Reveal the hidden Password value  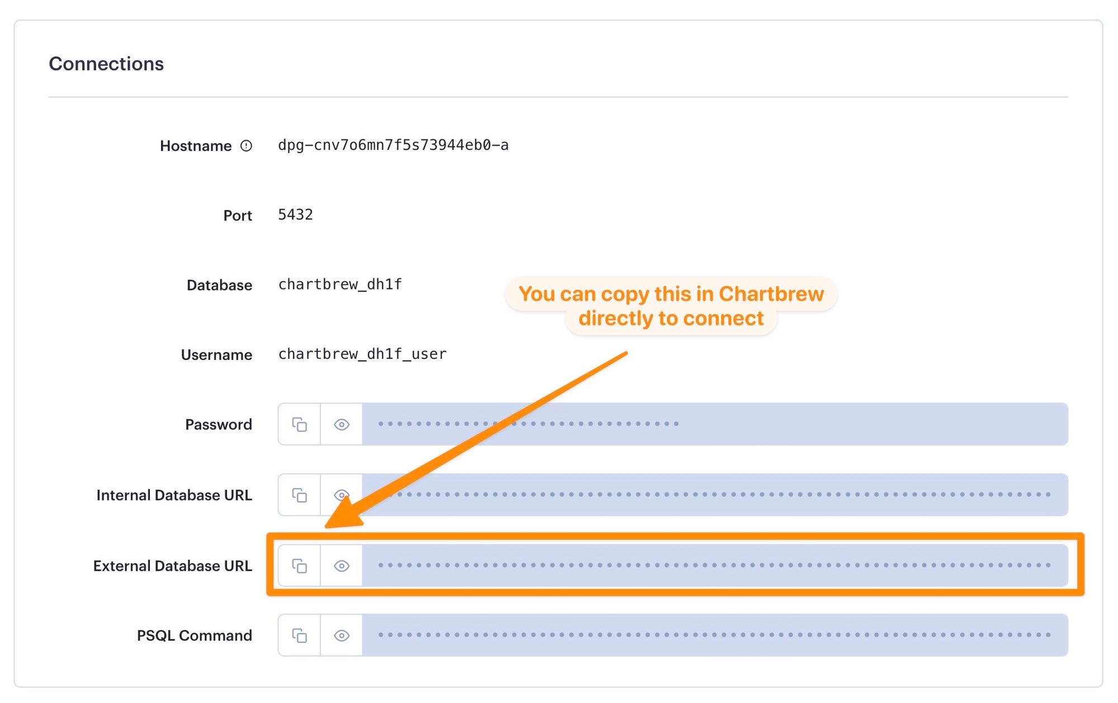tap(342, 424)
